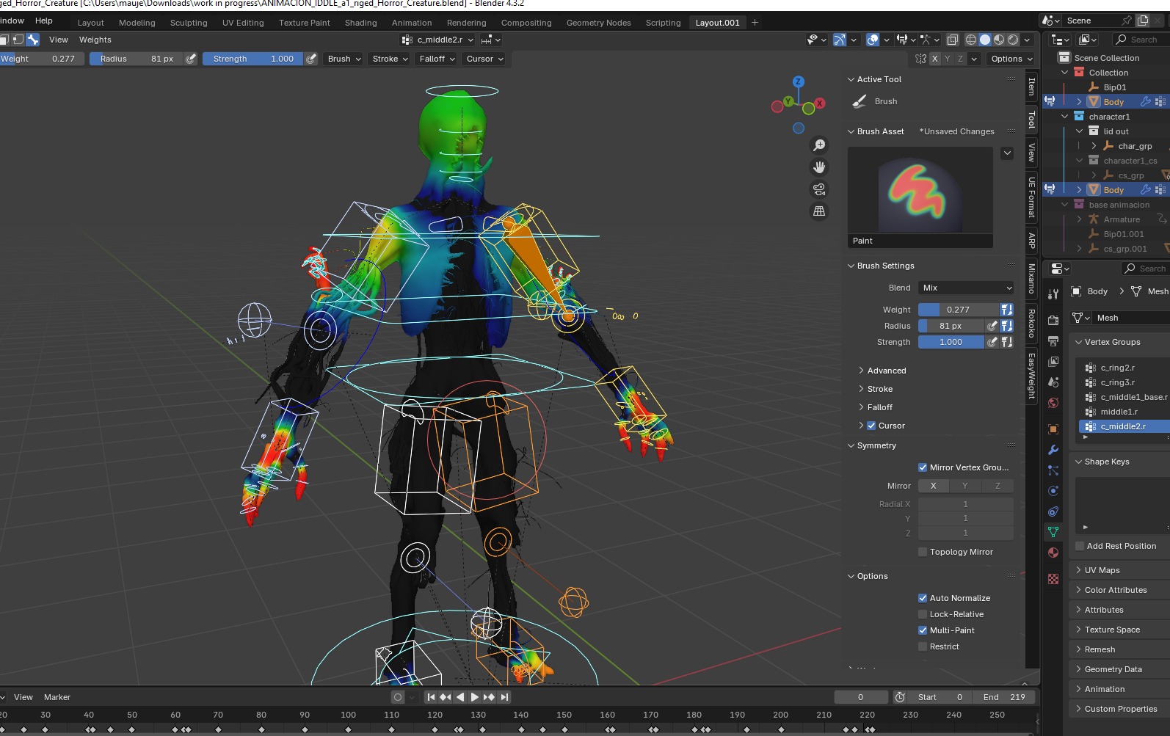Uncheck the Cursor panel checkbox
Image resolution: width=1170 pixels, height=736 pixels.
click(871, 426)
